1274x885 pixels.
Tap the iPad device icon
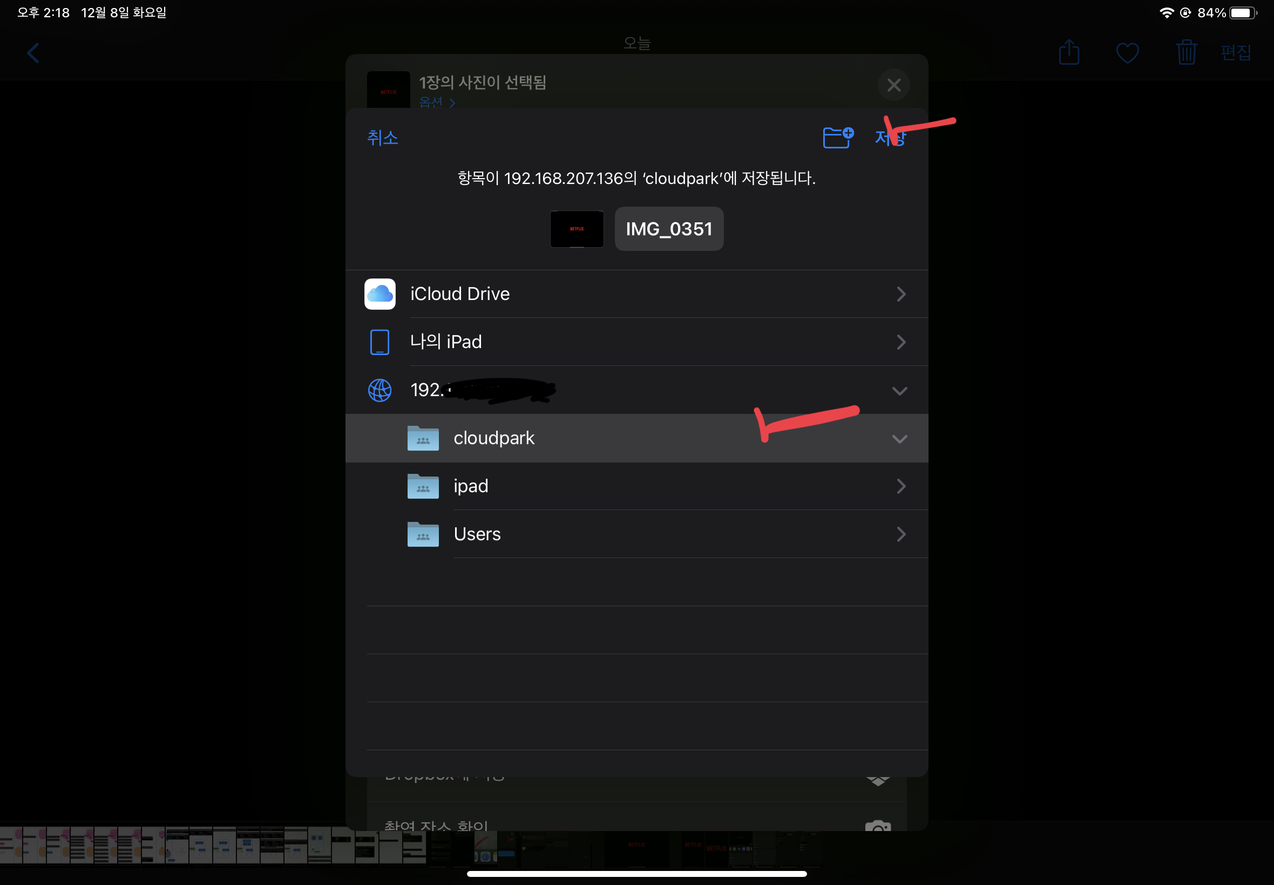tap(380, 342)
